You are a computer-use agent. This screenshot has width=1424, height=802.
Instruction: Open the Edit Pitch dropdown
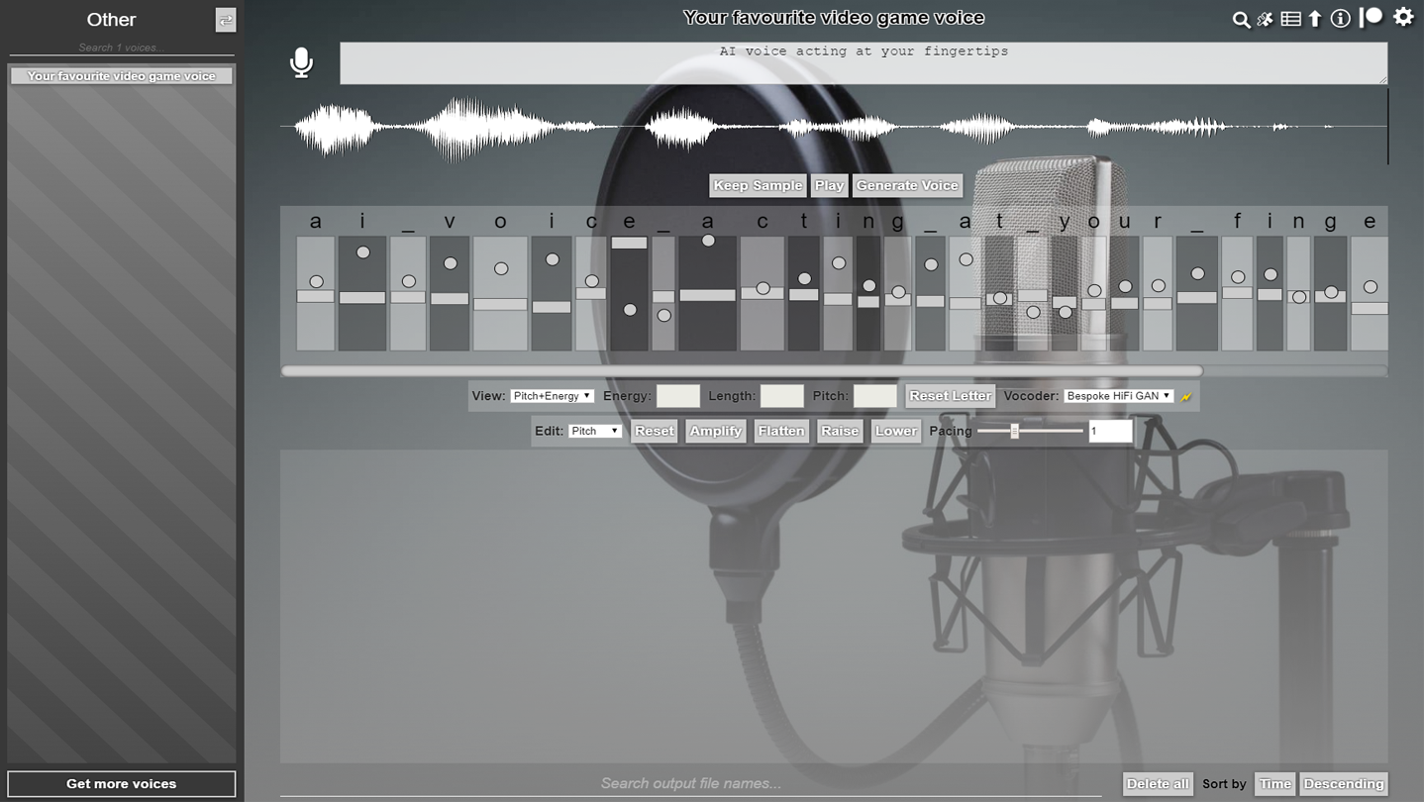594,431
